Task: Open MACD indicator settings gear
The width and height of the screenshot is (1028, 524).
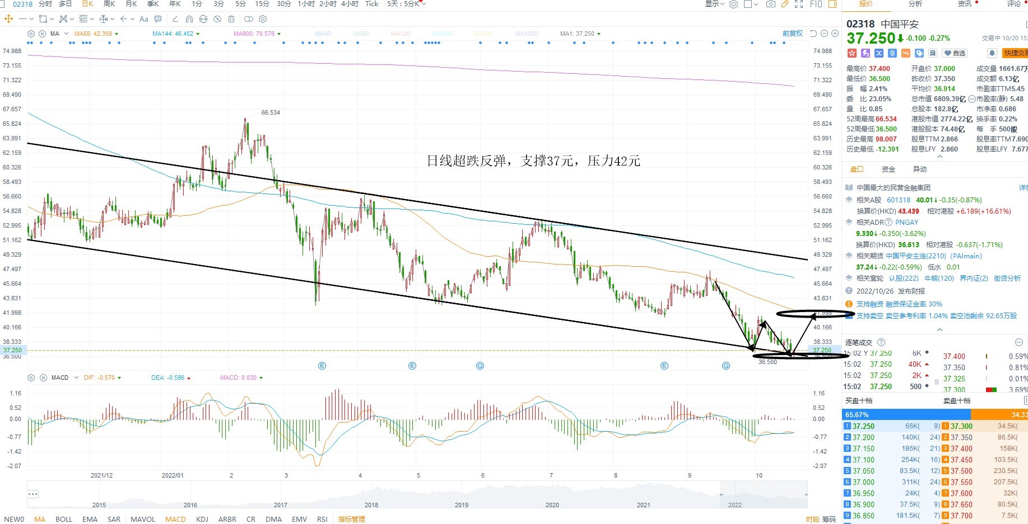Action: click(x=31, y=377)
